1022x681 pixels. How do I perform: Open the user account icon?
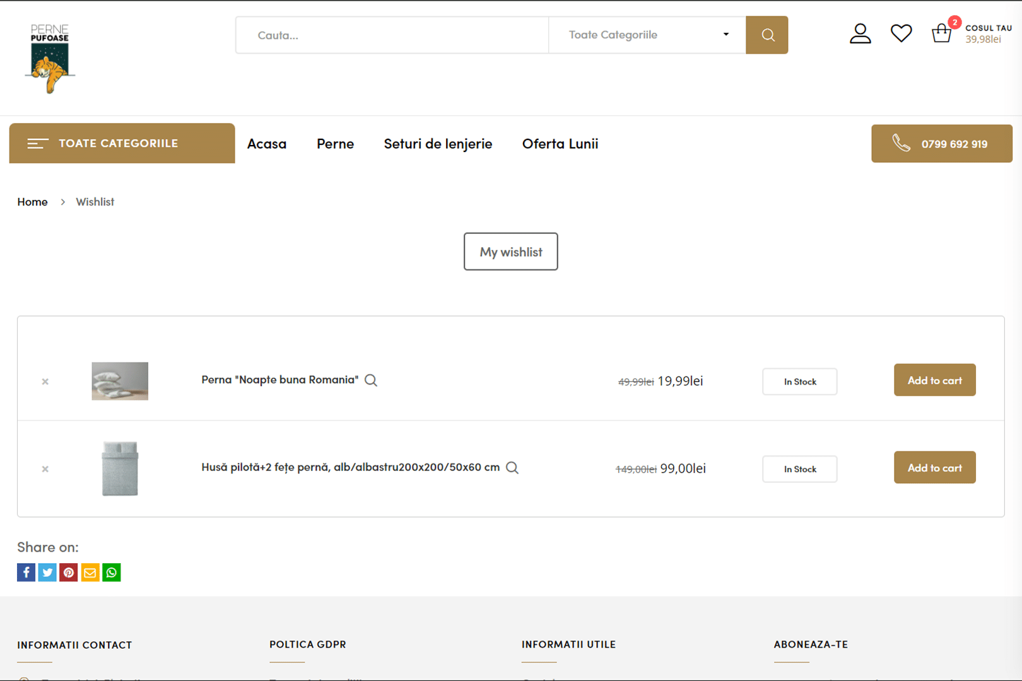pyautogui.click(x=860, y=34)
